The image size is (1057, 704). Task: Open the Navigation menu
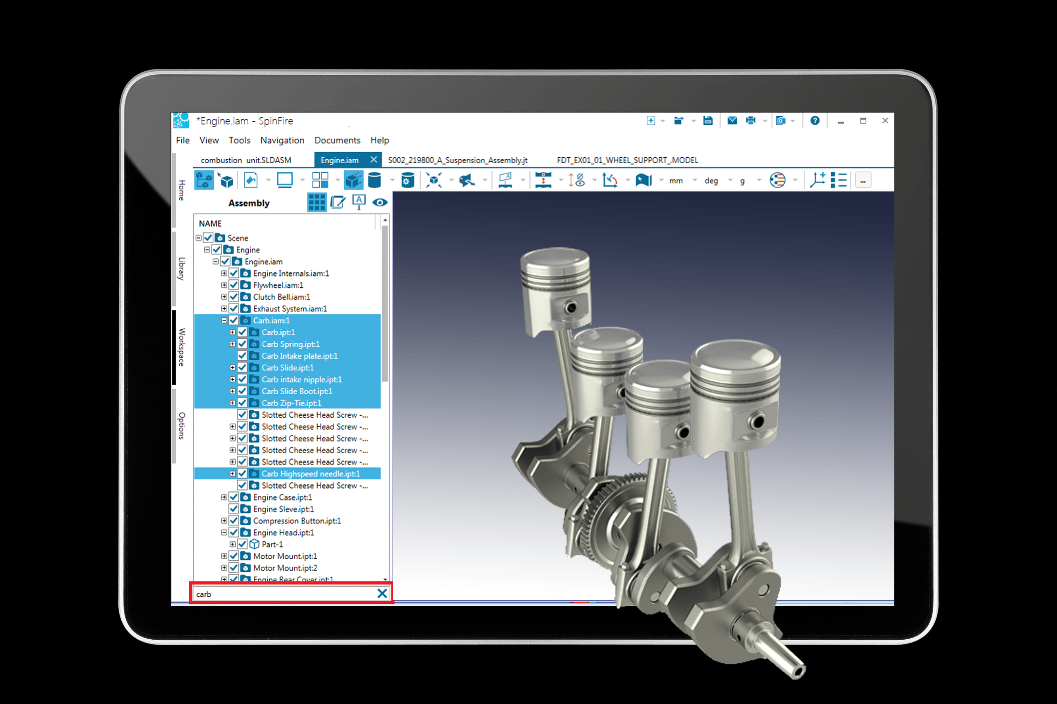[x=282, y=140]
